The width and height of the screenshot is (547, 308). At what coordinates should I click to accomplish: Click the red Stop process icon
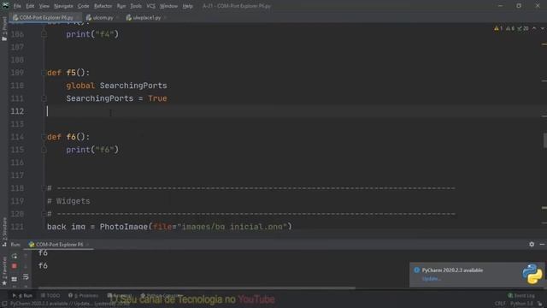coord(15,266)
